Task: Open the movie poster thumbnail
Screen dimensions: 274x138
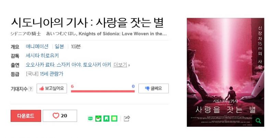Action: [x=225, y=72]
